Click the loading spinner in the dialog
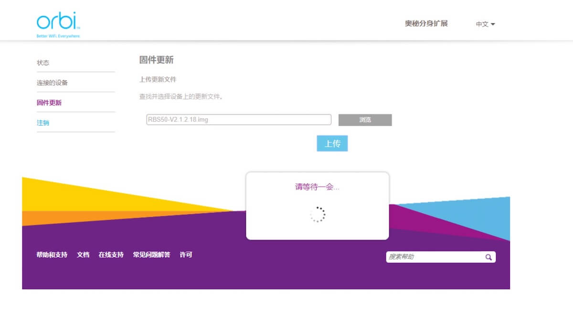The image size is (573, 332). pos(317,215)
